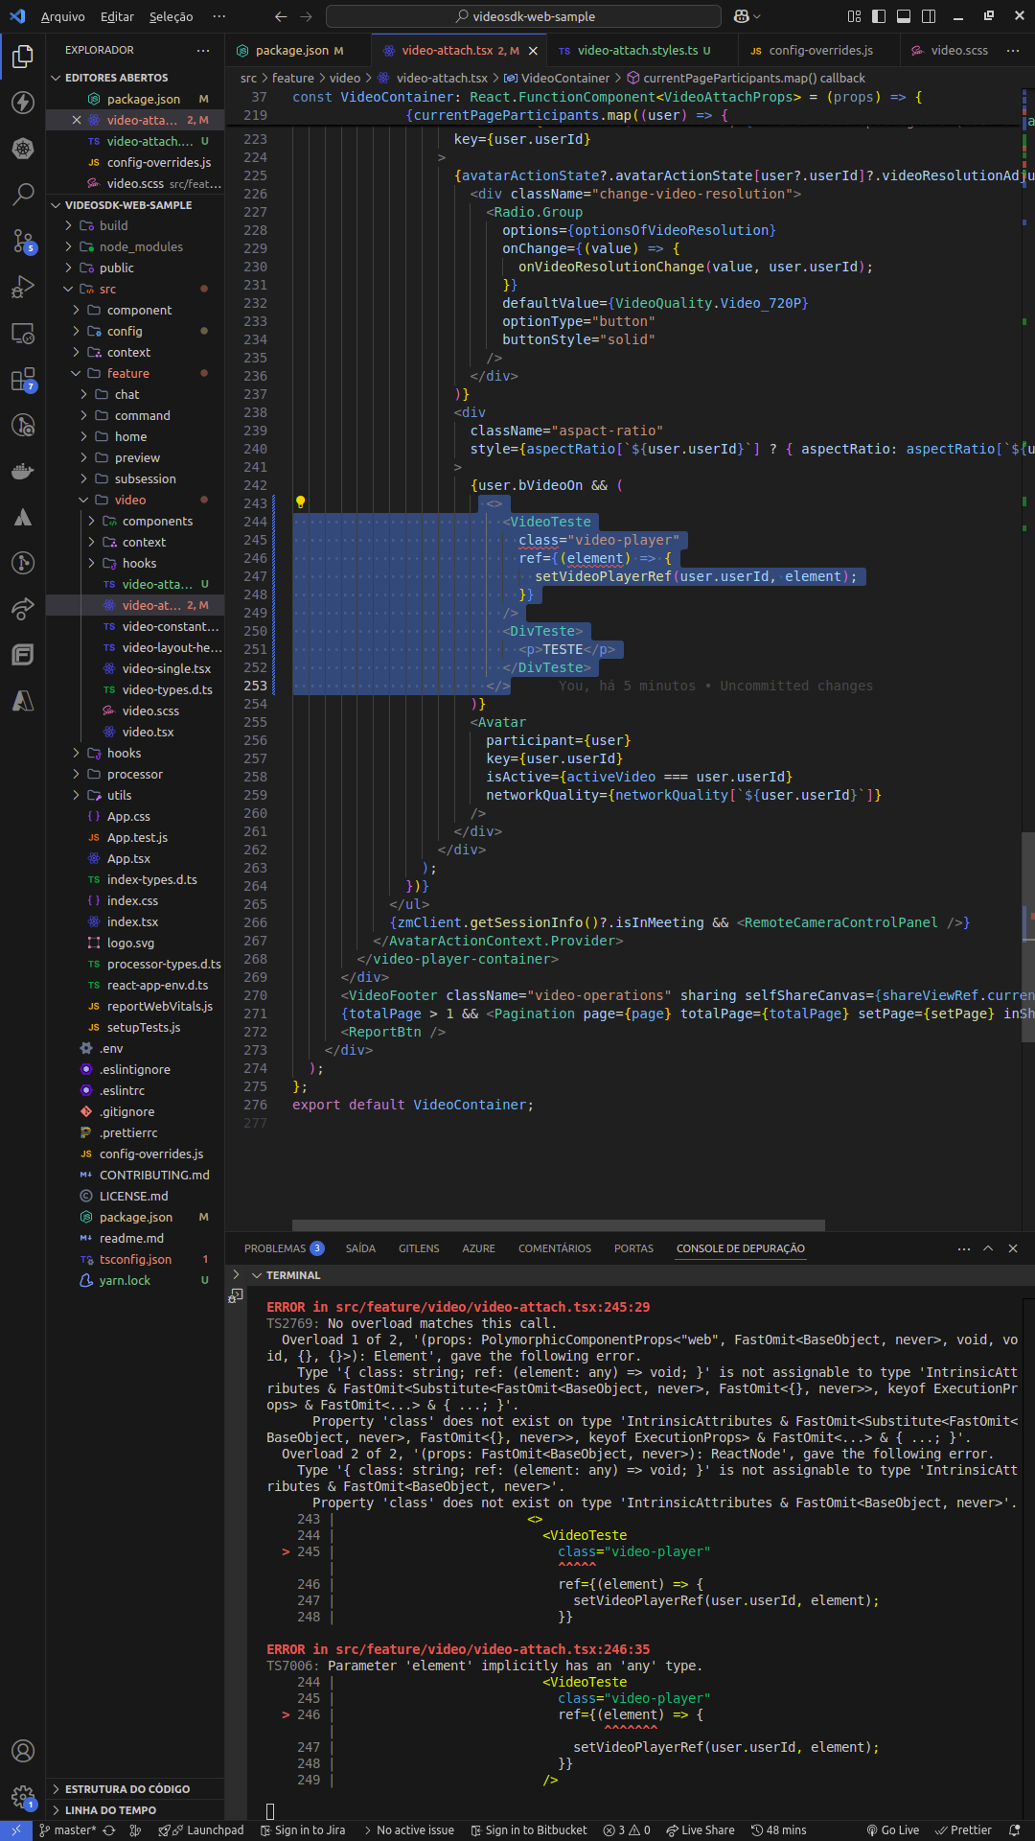Click Sign in to Jira
This screenshot has width=1035, height=1841.
pyautogui.click(x=303, y=1829)
